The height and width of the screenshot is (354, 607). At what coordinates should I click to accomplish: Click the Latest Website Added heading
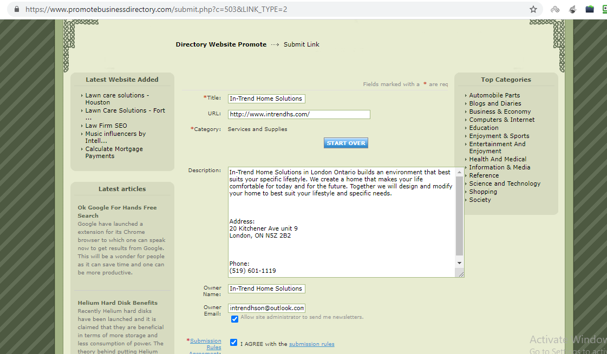pos(122,80)
